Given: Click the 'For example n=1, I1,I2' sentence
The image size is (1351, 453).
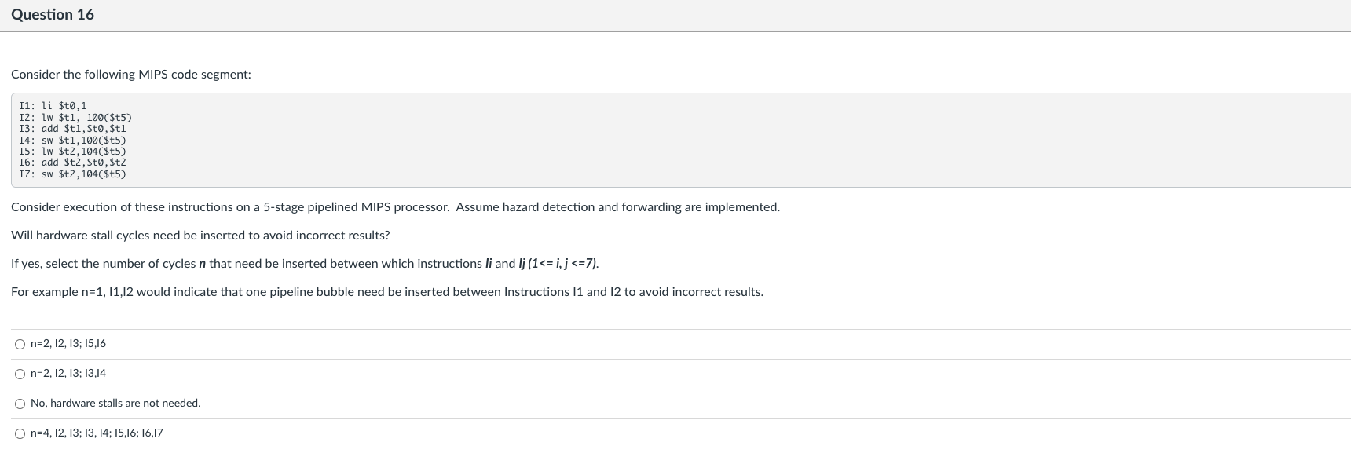Looking at the screenshot, I should click(x=387, y=292).
